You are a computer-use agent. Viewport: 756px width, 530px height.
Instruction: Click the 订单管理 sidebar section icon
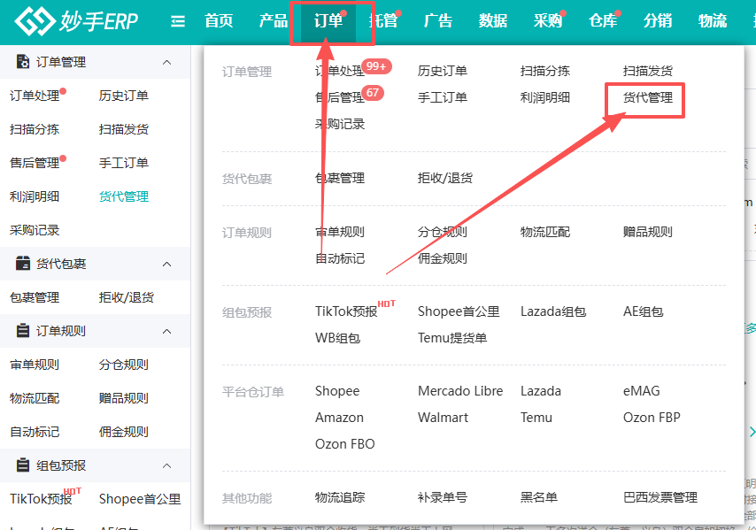point(23,62)
